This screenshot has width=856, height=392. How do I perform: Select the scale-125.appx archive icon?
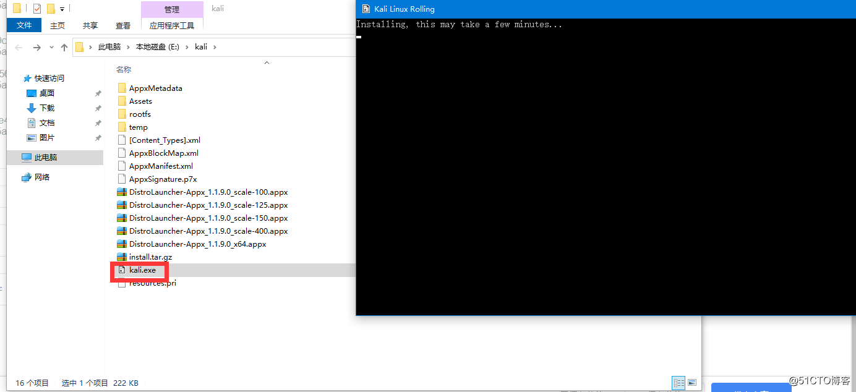coord(122,205)
